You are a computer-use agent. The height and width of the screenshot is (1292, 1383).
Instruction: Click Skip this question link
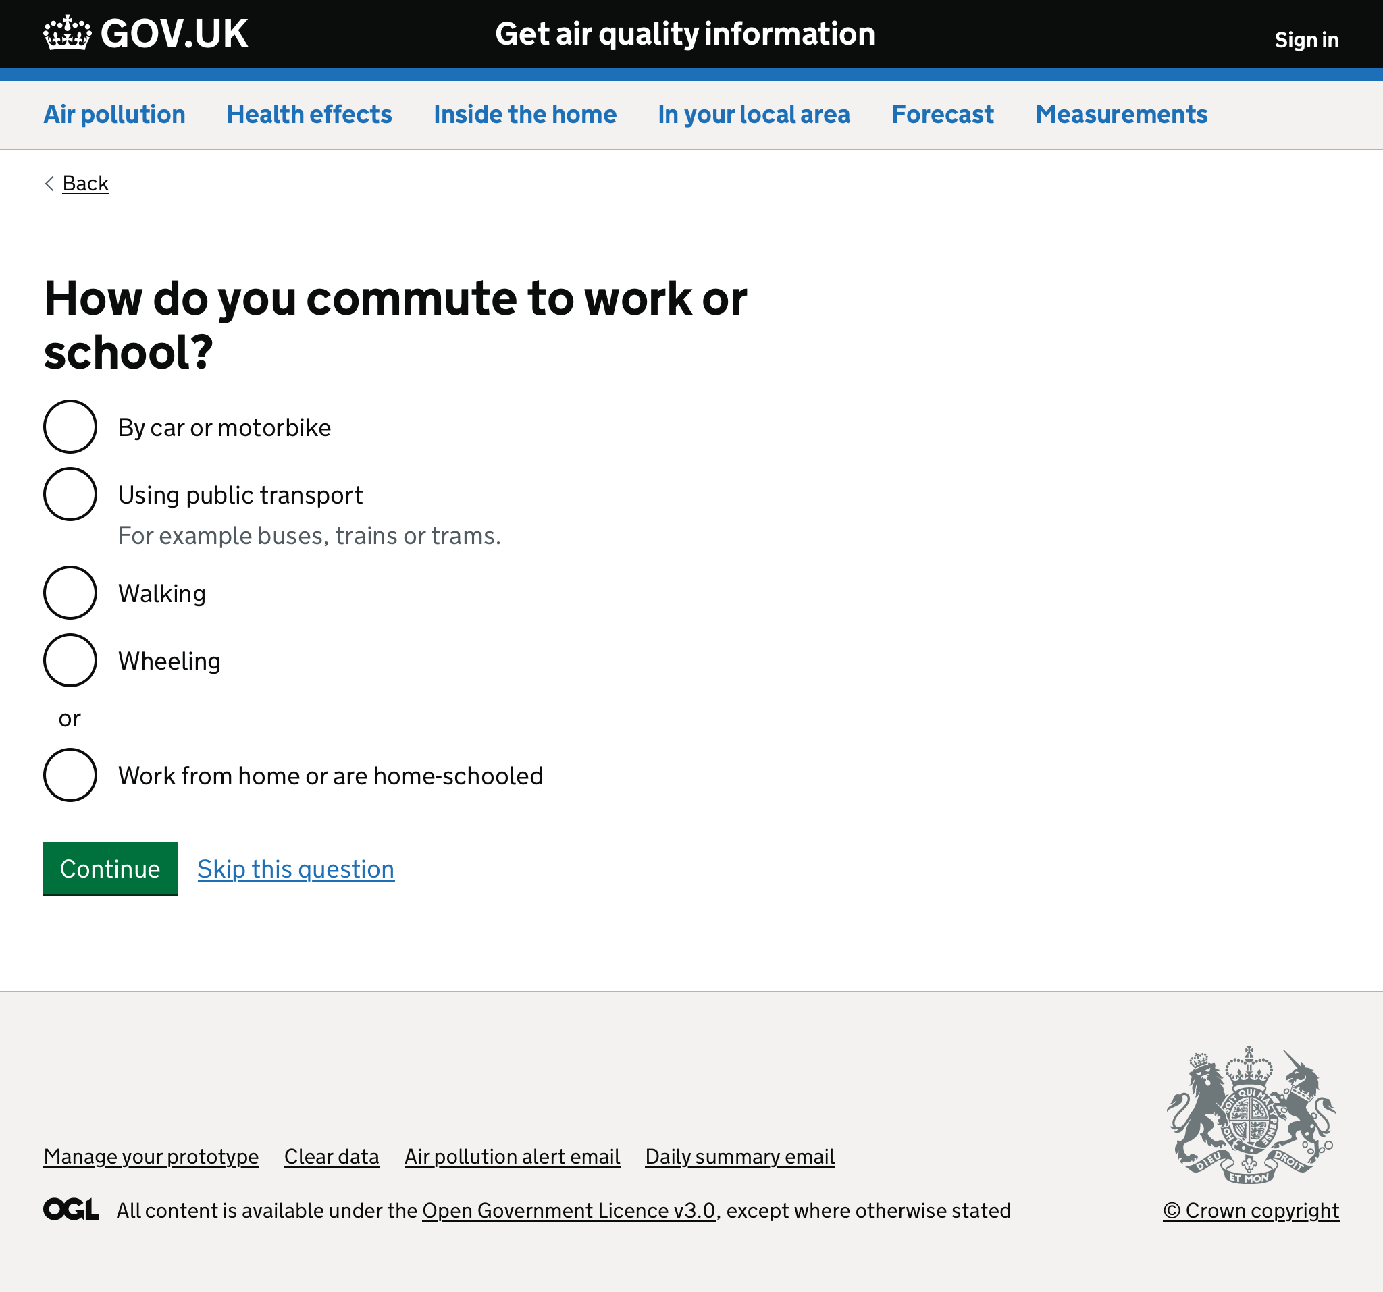tap(295, 868)
